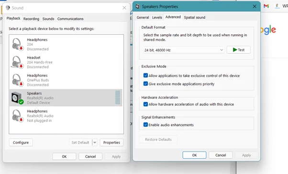Toggle Allow hardware acceleration of audio
The height and width of the screenshot is (174, 288).
coord(145,104)
